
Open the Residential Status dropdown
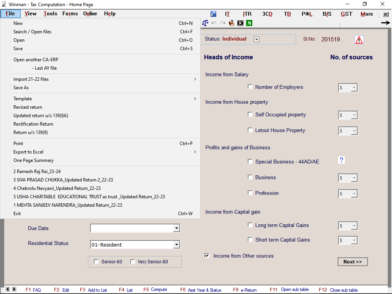[x=176, y=245]
